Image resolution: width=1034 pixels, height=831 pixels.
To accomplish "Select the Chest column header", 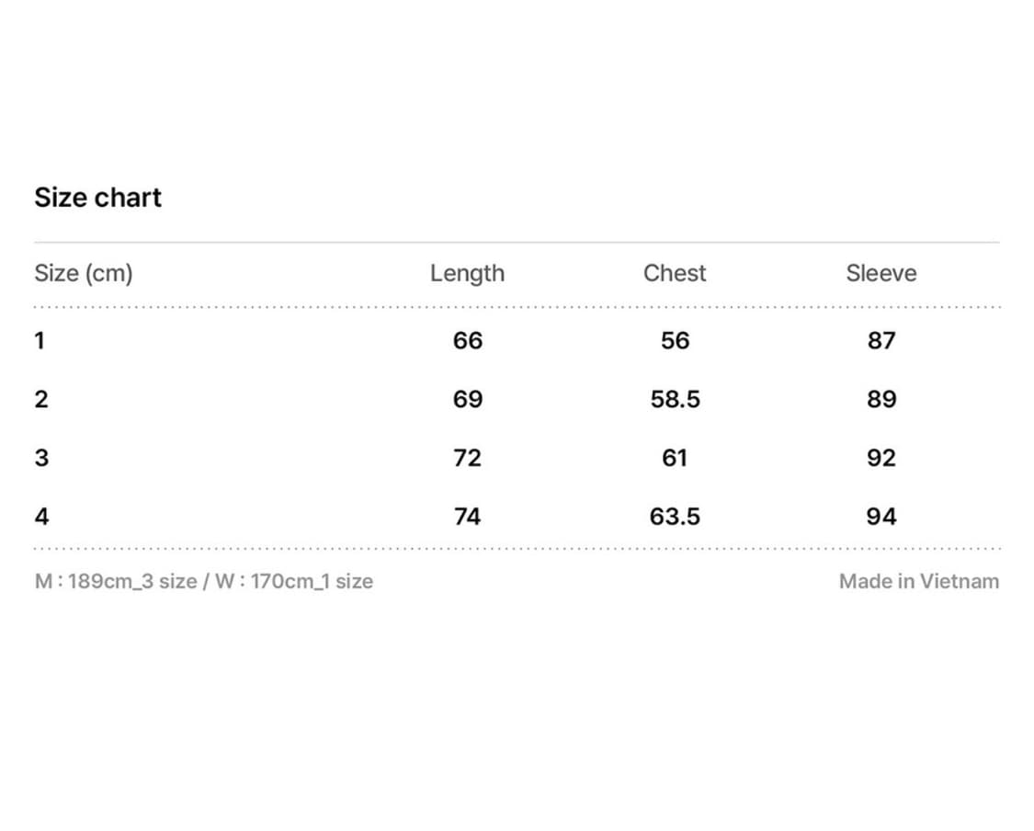I will (675, 273).
